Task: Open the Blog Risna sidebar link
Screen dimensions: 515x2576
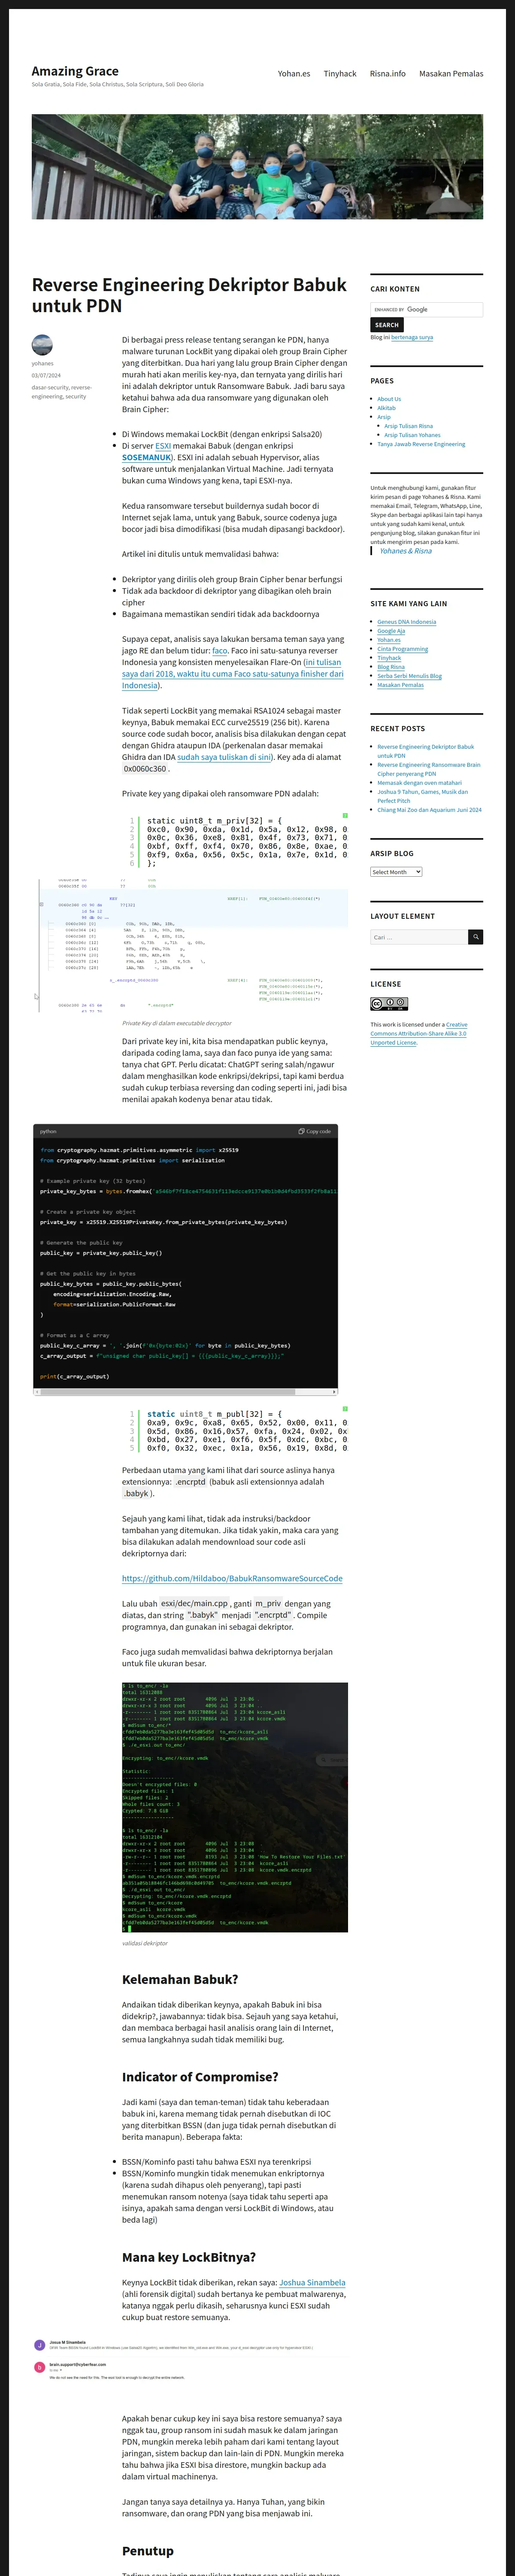Action: point(391,667)
